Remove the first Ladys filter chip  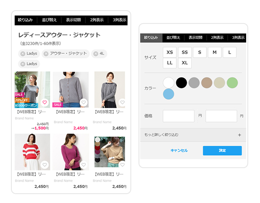coord(23,54)
